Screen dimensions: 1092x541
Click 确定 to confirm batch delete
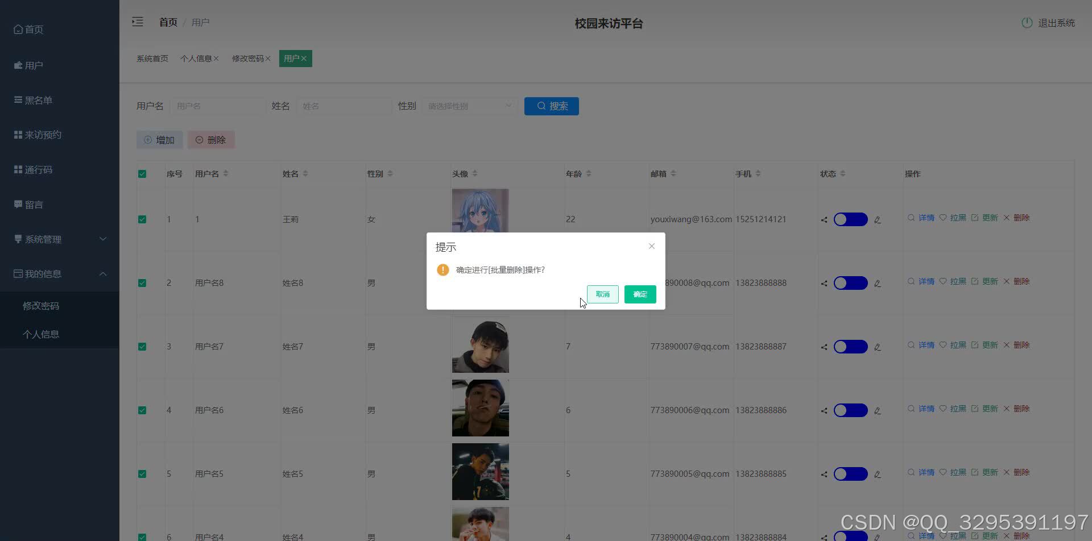coord(640,294)
